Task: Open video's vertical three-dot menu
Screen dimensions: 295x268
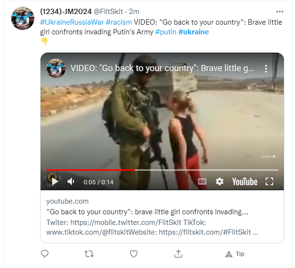Action: click(266, 69)
